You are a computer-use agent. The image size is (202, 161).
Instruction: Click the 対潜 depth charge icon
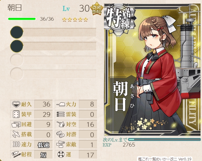(61, 134)
